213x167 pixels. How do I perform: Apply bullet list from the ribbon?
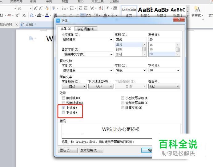[x=64, y=8]
